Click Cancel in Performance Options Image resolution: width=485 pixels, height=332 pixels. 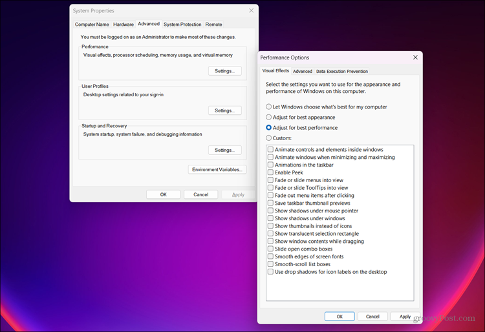(x=372, y=316)
